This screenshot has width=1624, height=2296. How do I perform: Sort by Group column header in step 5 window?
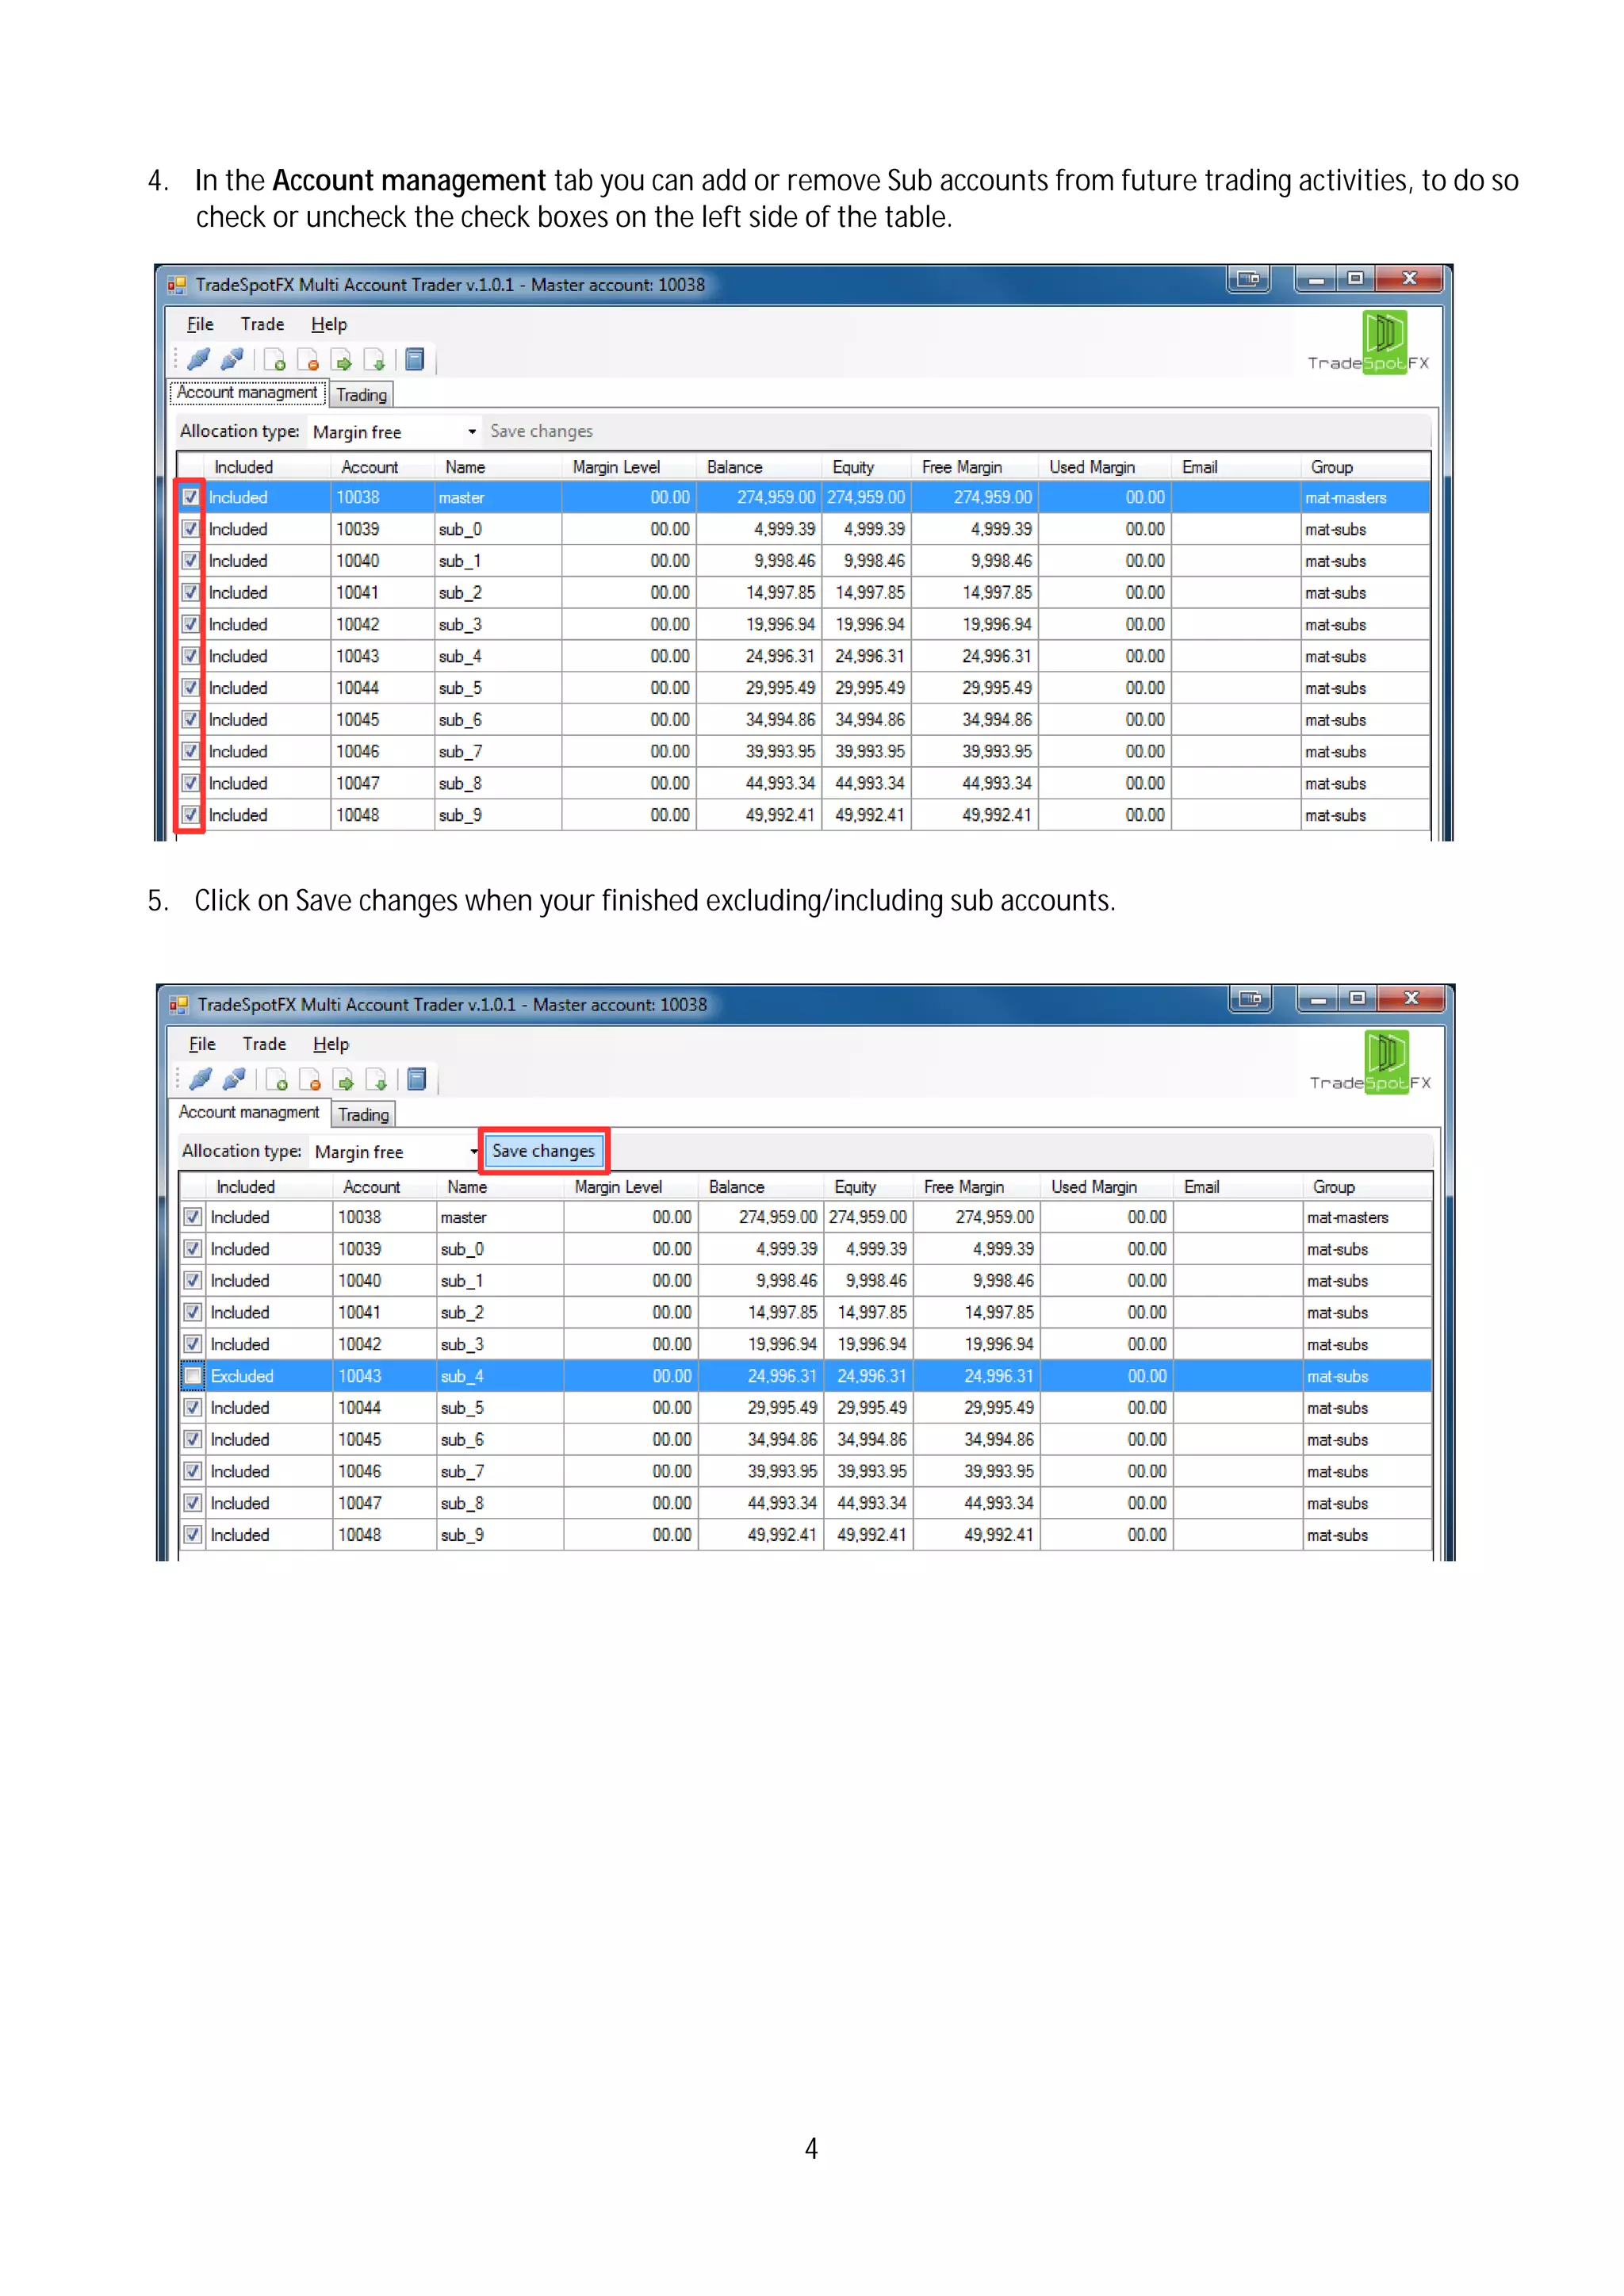point(1367,1187)
